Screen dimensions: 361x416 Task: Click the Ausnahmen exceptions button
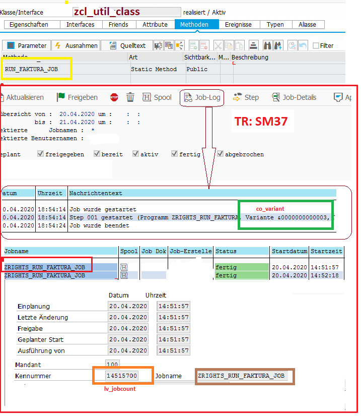click(x=76, y=45)
